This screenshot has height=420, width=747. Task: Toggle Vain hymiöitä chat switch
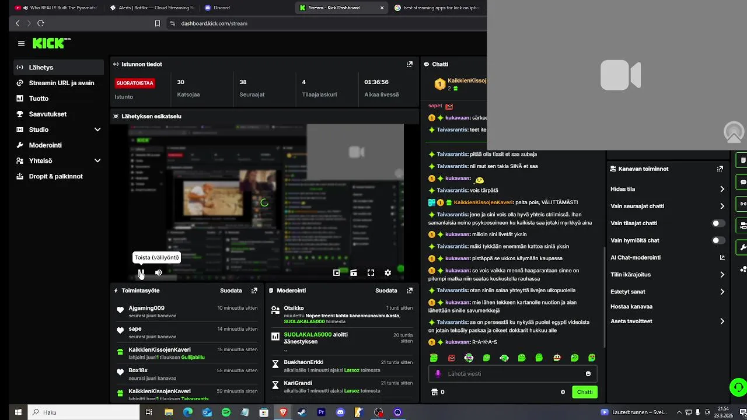(718, 240)
